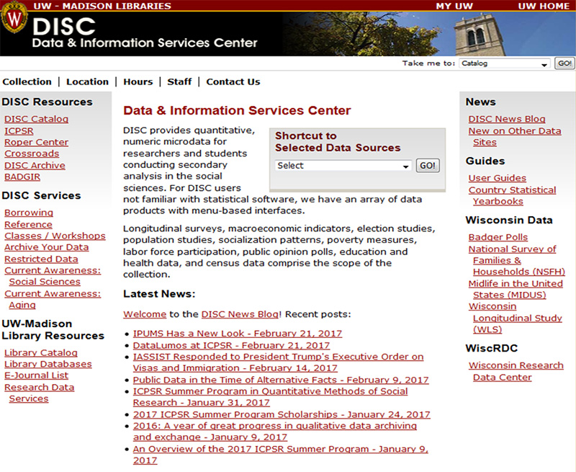Open Library Databases in library resources
This screenshot has width=576, height=472.
[x=48, y=364]
